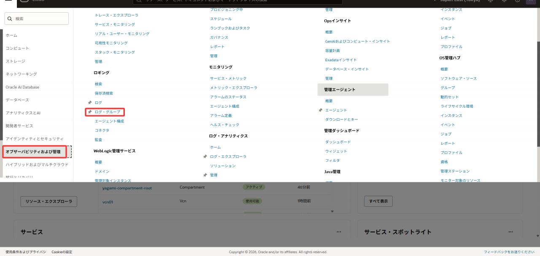540x256 pixels.
Task: Open GenAIおよびコンピュート・インサイト link
Action: coord(358,41)
